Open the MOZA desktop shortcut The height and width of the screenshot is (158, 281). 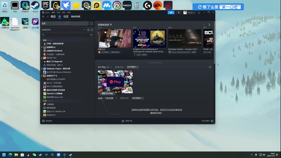tap(127, 5)
